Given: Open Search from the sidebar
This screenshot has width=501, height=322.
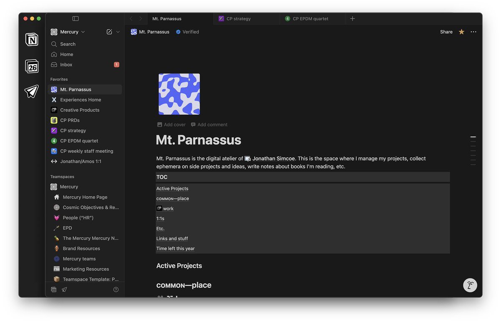Looking at the screenshot, I should point(67,44).
